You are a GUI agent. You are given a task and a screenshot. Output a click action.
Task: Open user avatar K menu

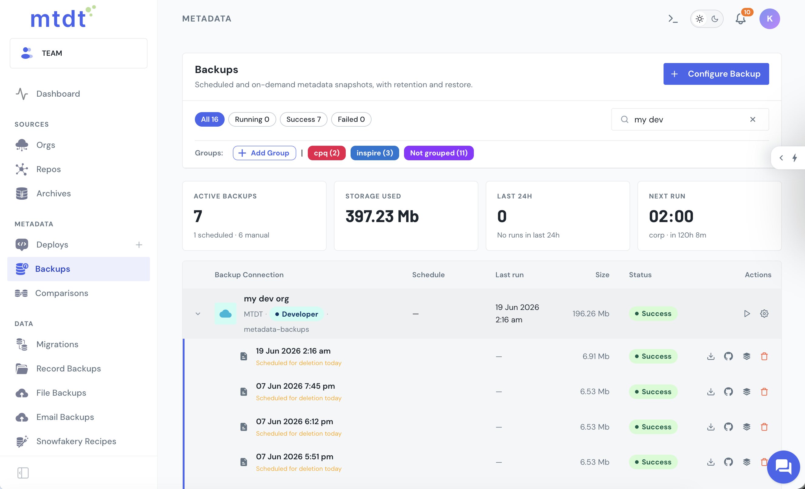pos(769,19)
